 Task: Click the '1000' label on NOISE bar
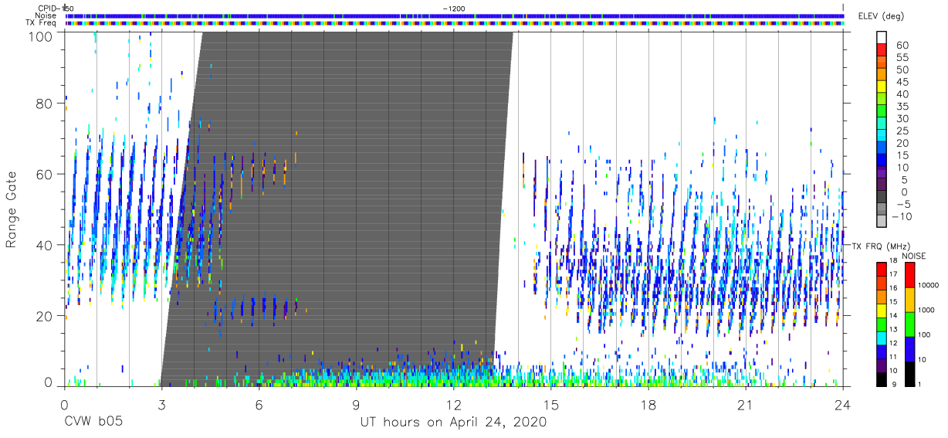point(927,310)
